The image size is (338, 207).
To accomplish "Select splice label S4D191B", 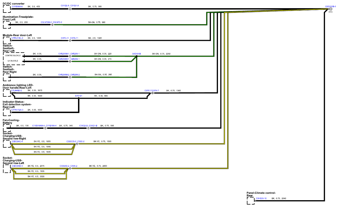I will tap(136, 54).
